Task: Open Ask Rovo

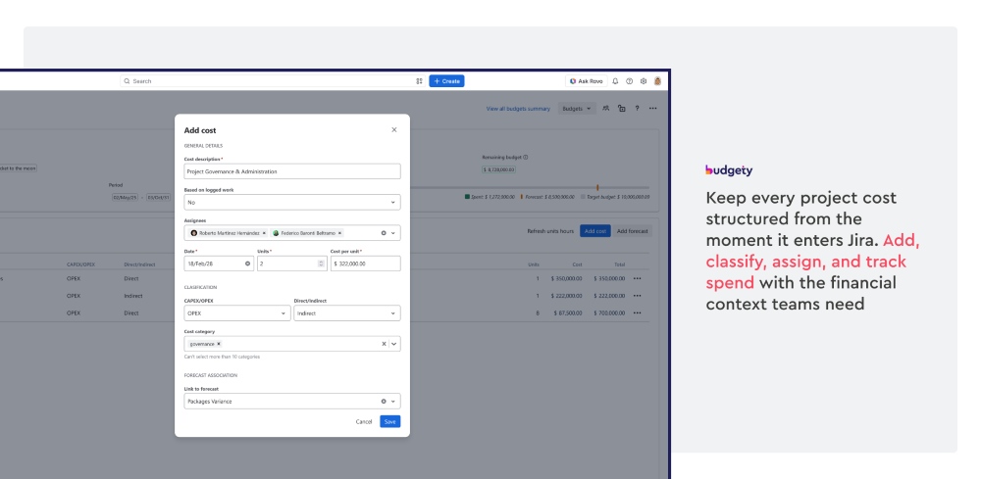Action: pyautogui.click(x=587, y=81)
